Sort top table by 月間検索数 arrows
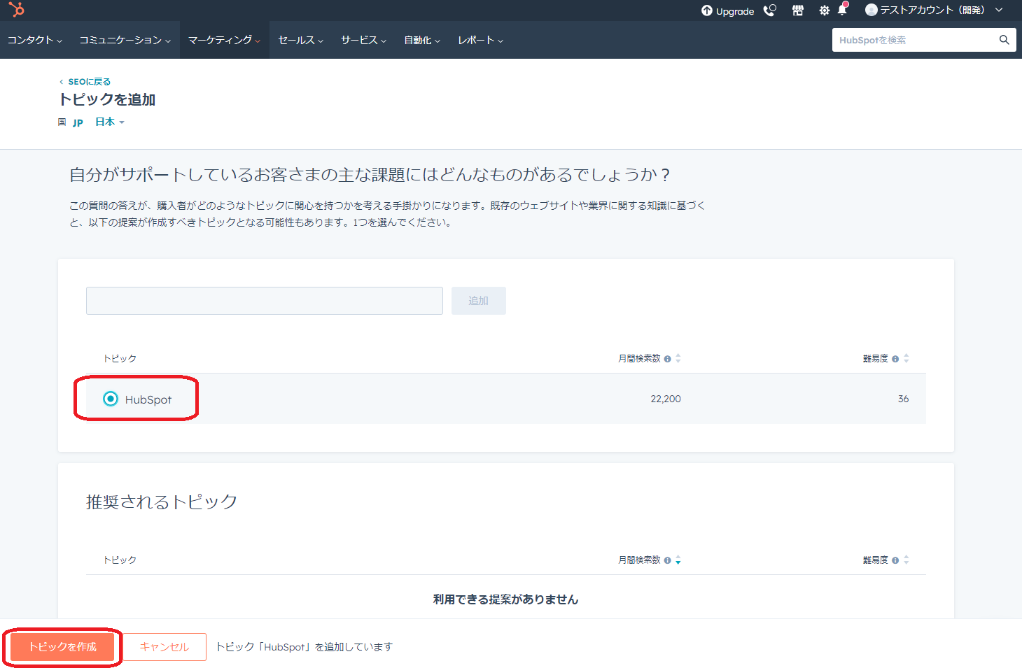 (x=678, y=358)
